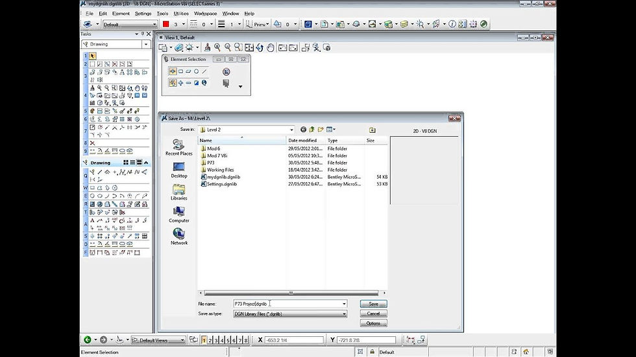The height and width of the screenshot is (357, 636).
Task: Open the Default active level dropdown
Action: tap(154, 25)
